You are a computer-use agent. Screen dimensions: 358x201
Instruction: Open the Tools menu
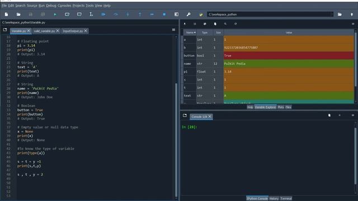(x=89, y=6)
